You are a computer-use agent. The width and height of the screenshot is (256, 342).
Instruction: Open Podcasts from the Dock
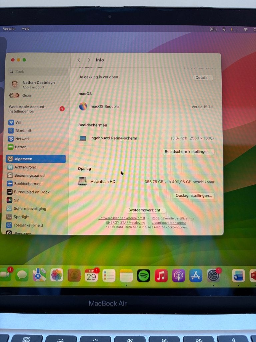[x=179, y=276]
